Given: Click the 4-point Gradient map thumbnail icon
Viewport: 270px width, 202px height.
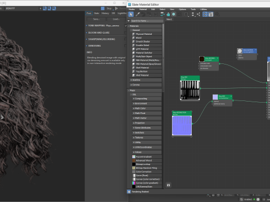Looking at the screenshot, I should (x=134, y=157).
